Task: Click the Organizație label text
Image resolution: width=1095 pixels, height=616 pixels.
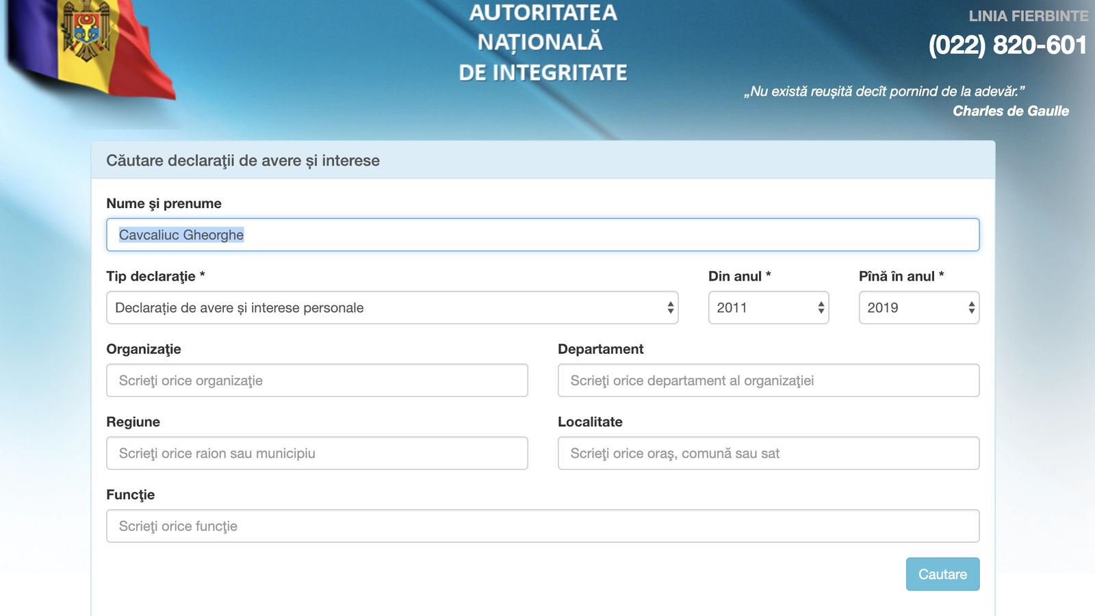Action: coord(144,349)
